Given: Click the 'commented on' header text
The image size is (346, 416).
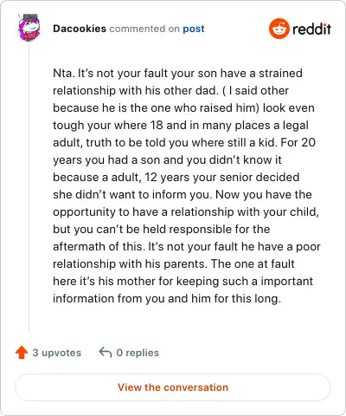Looking at the screenshot, I should coord(144,29).
